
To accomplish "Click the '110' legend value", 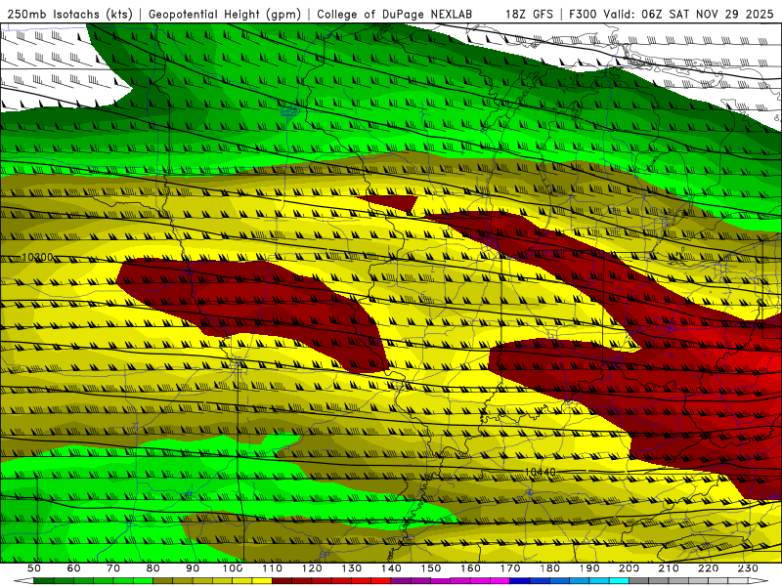I will pyautogui.click(x=273, y=568).
